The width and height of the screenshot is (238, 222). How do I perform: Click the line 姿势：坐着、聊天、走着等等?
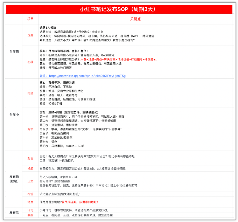coord(58,95)
